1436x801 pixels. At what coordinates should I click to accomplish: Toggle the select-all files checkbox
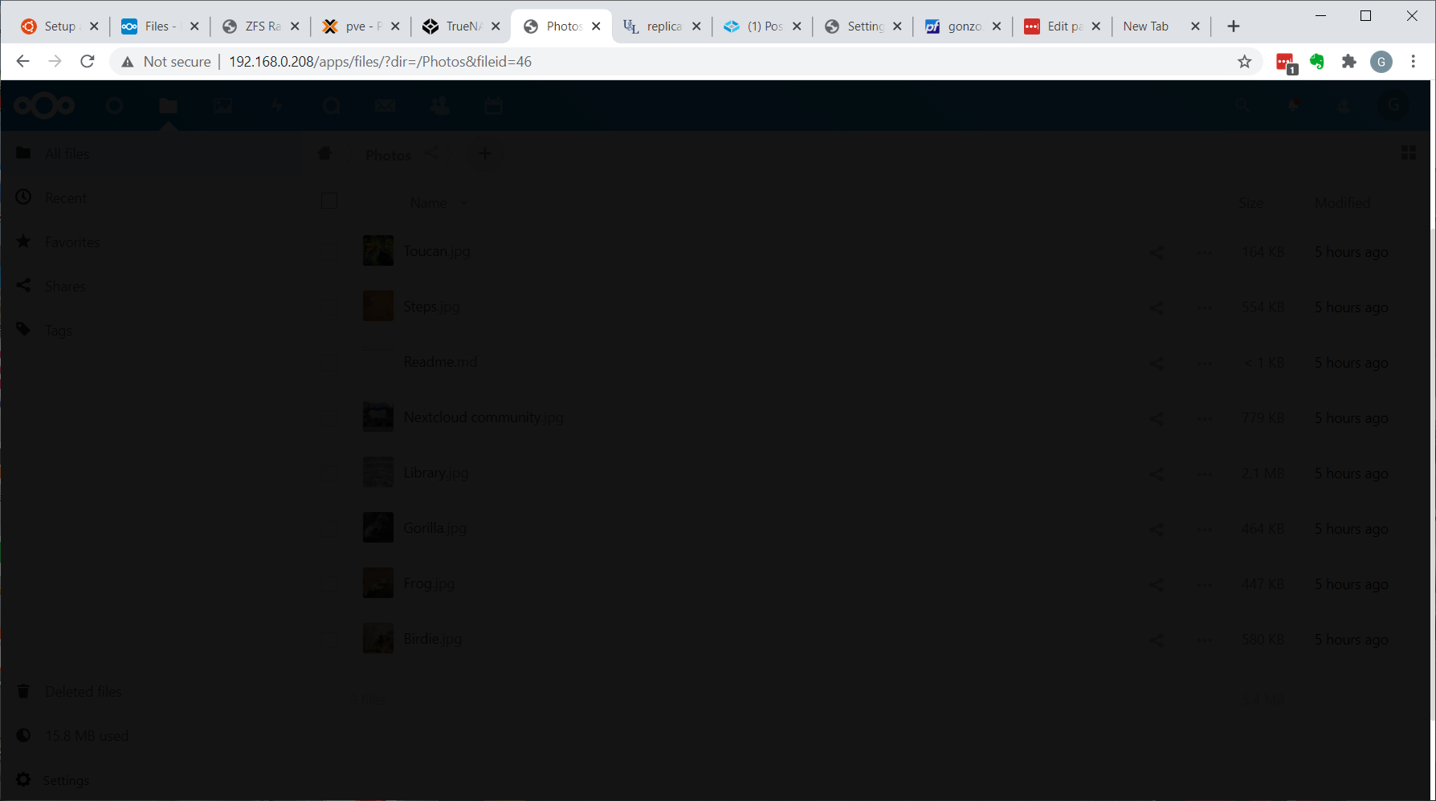[x=329, y=201]
